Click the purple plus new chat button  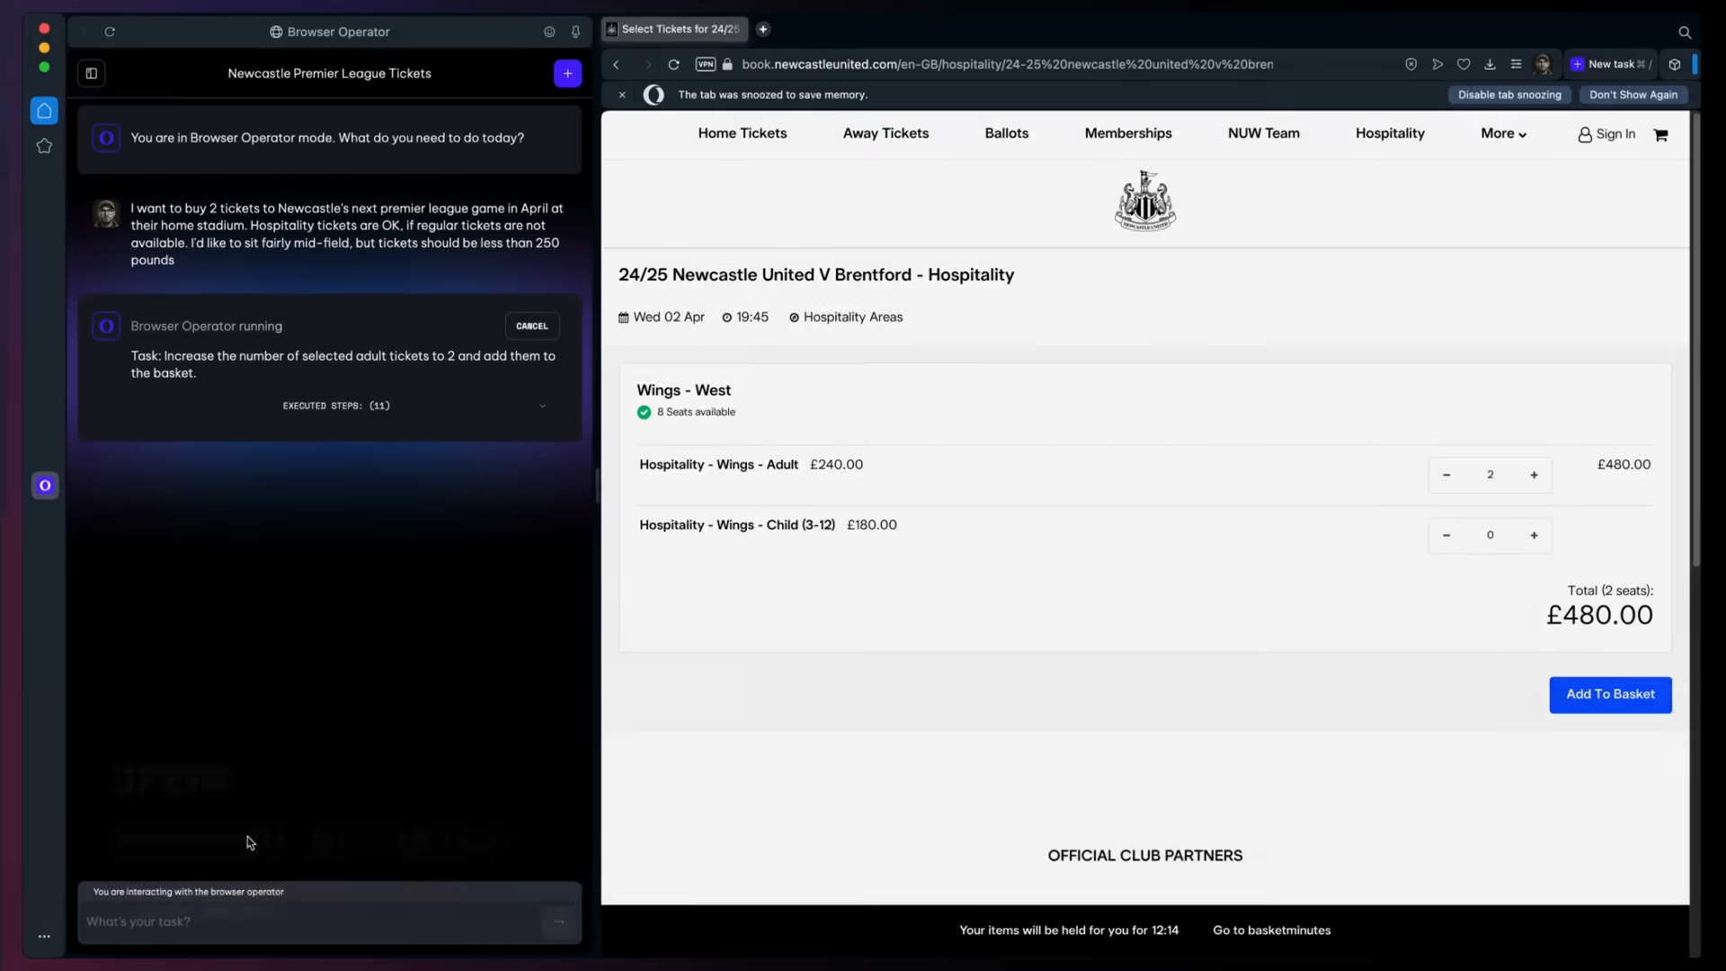(567, 74)
